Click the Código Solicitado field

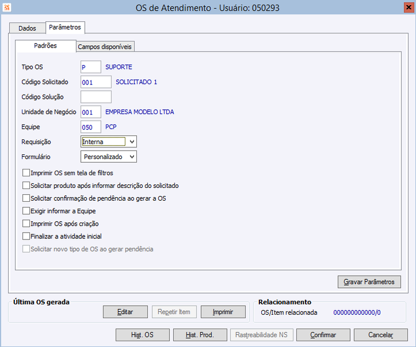click(96, 82)
